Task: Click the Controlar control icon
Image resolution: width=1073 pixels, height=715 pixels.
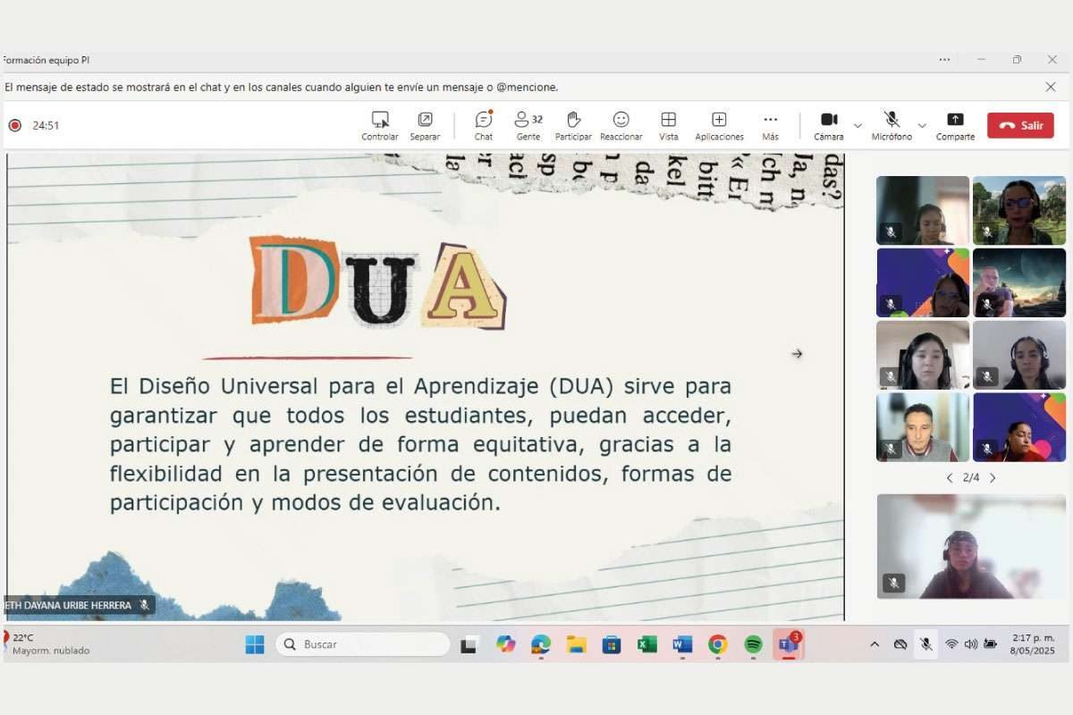Action: click(380, 125)
